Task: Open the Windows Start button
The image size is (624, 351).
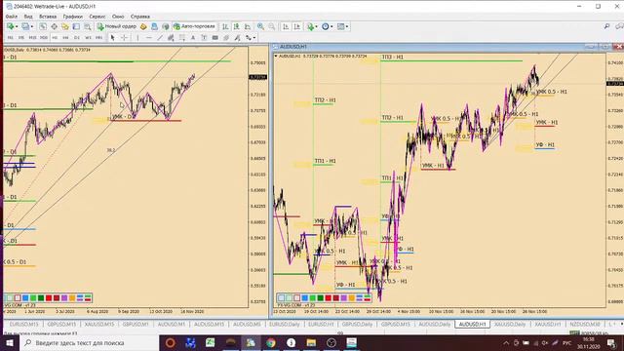Action: (10, 342)
